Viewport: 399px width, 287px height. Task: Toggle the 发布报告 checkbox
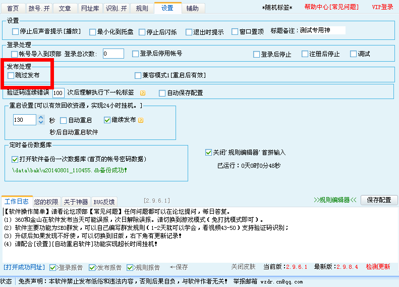pyautogui.click(x=92, y=268)
